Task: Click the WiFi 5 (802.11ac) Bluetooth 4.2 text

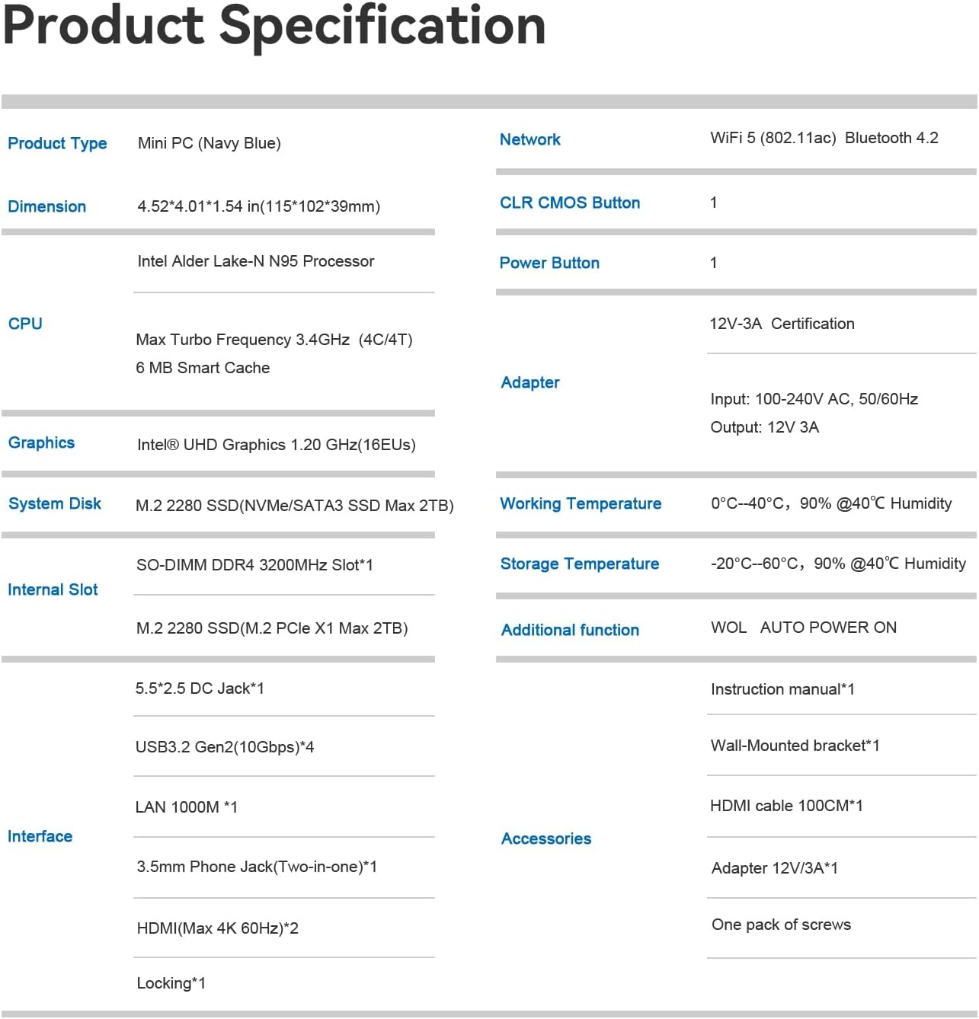Action: pos(824,138)
